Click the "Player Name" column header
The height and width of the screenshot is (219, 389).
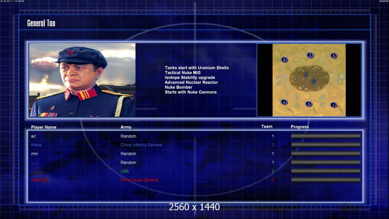tap(44, 127)
